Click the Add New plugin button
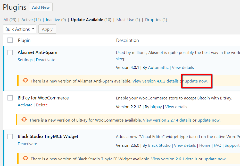 pos(41,7)
